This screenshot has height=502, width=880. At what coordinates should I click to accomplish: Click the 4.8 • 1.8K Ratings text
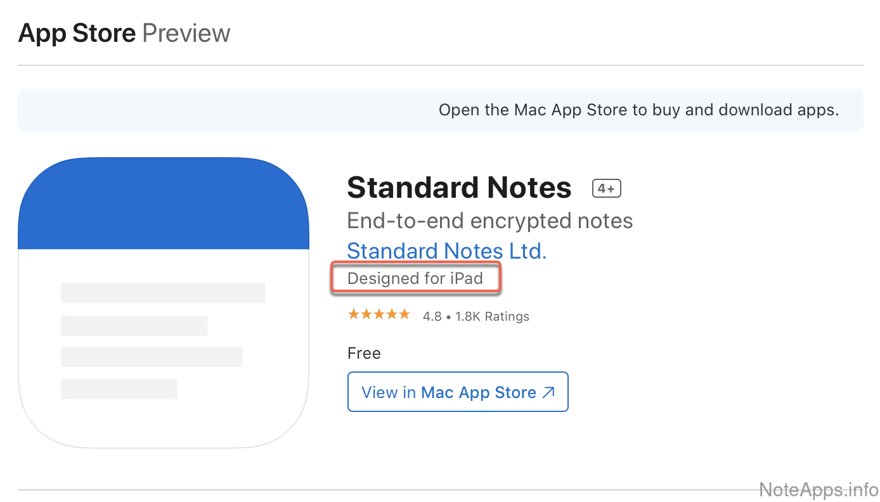click(476, 316)
